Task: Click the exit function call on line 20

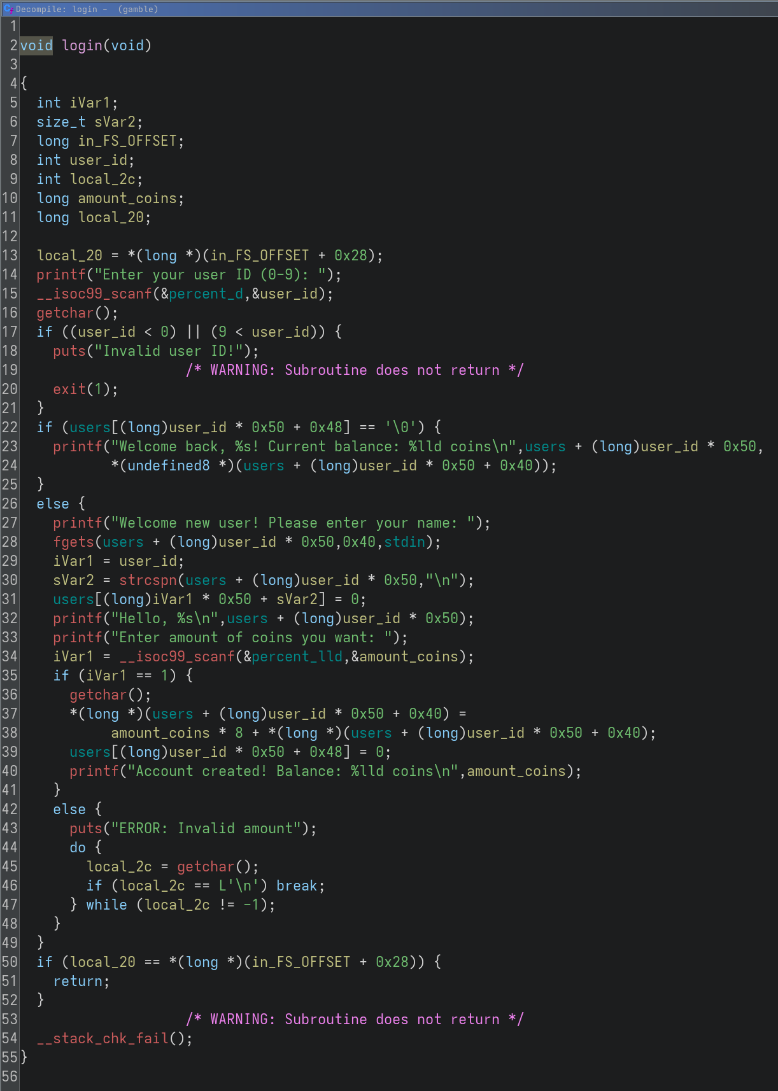Action: tap(69, 390)
